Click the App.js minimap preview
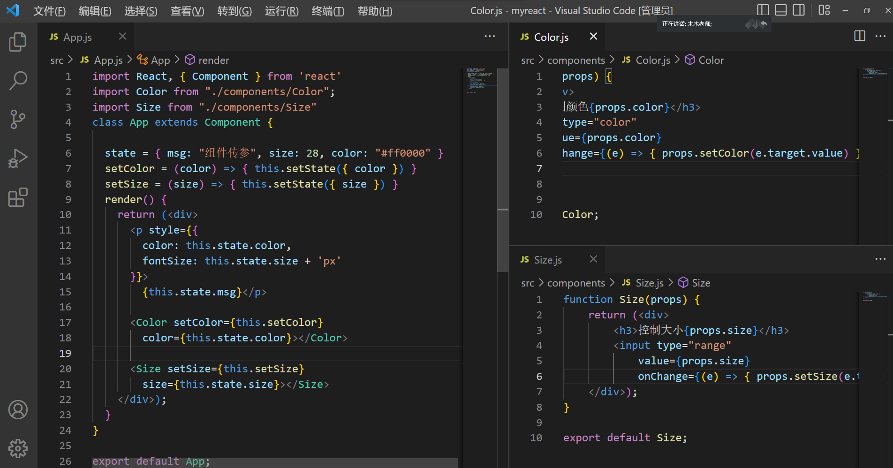Screen dimensions: 893x468 coord(480,81)
